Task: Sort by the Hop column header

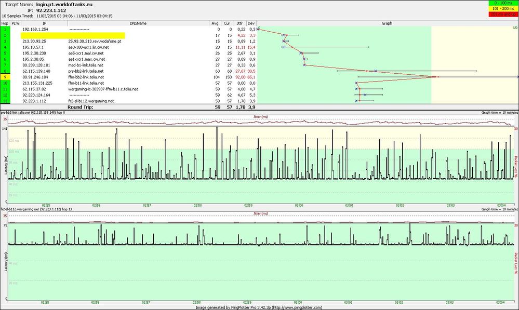Action: (x=5, y=23)
